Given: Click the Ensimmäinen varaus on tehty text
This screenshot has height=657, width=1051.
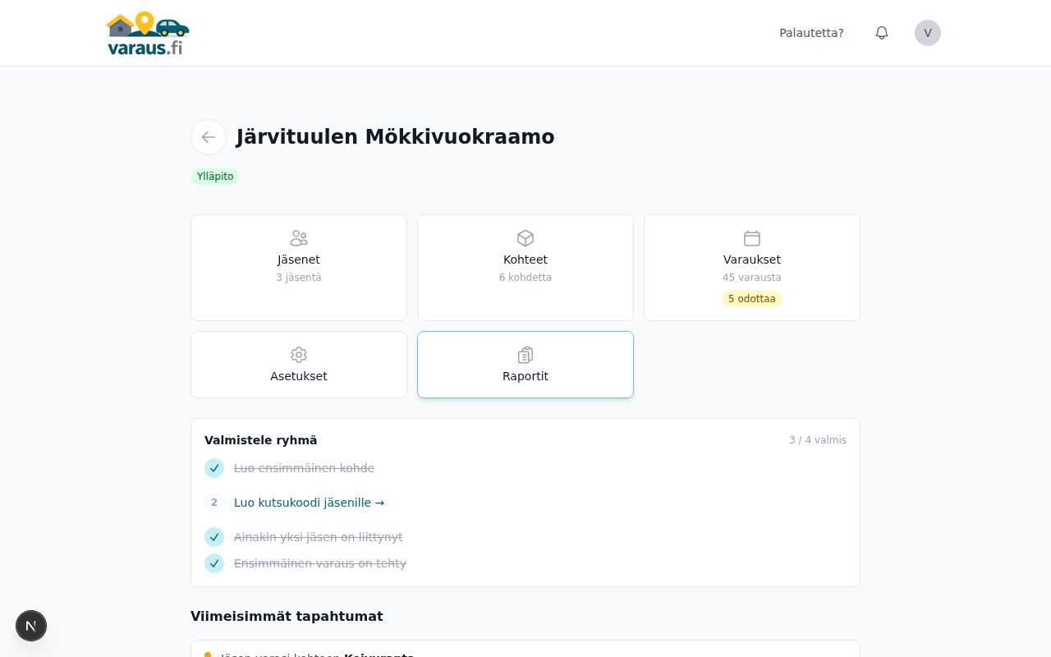Looking at the screenshot, I should pos(320,563).
